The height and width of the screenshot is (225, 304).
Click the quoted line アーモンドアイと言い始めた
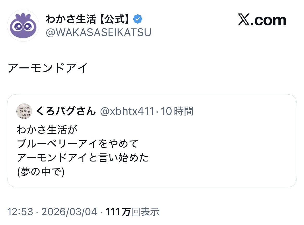(x=83, y=158)
